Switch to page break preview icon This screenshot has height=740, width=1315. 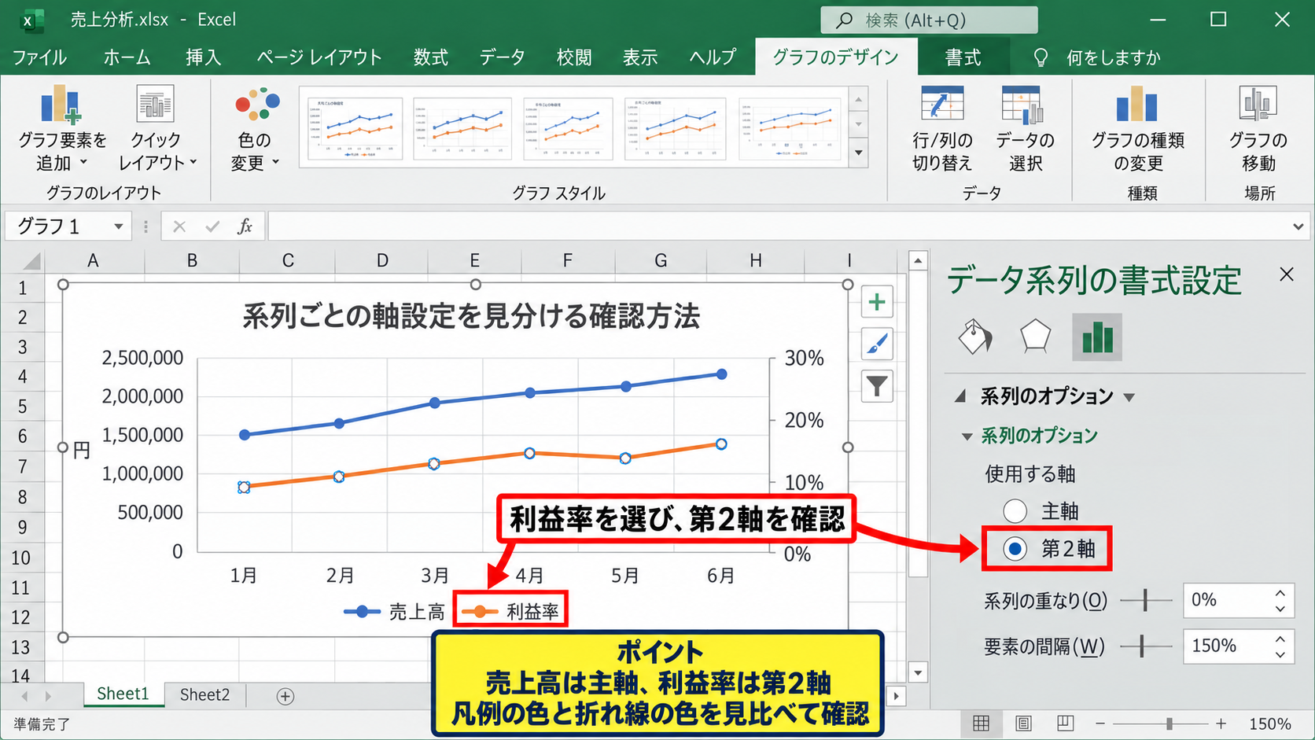pyautogui.click(x=1065, y=723)
